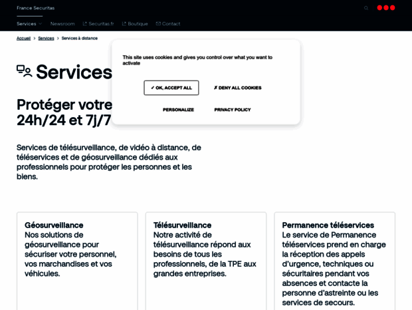The image size is (412, 310).
Task: Deny all cookies
Action: point(237,88)
